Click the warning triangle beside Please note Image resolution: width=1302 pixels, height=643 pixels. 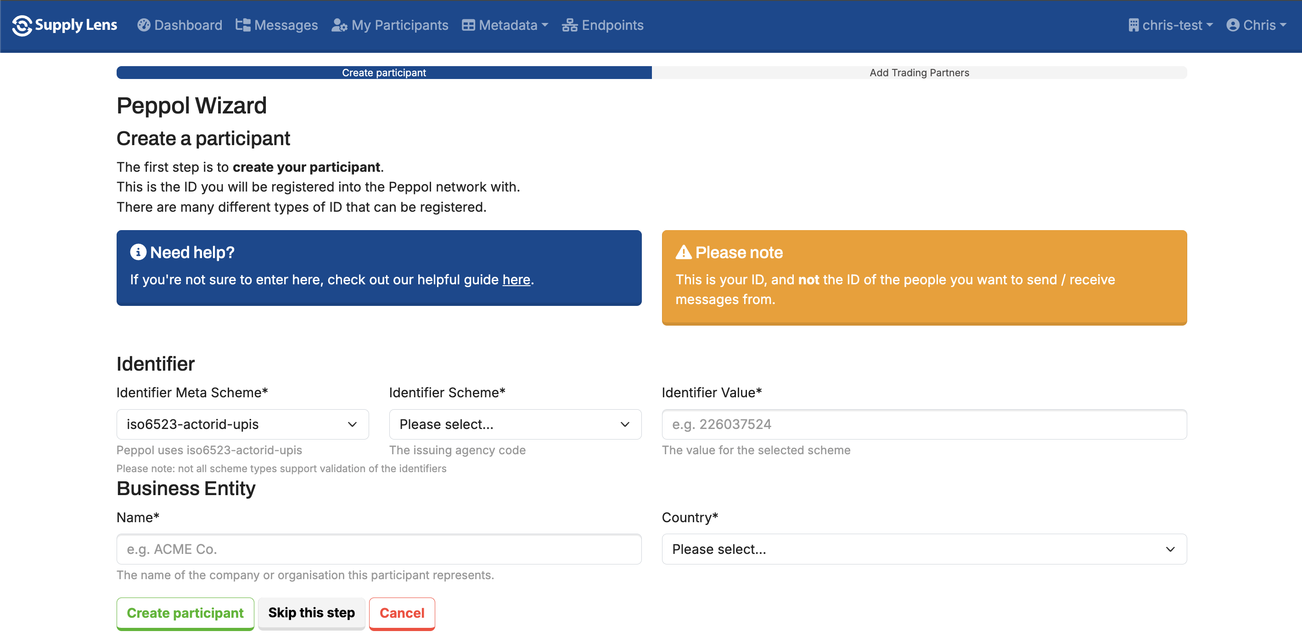(683, 252)
